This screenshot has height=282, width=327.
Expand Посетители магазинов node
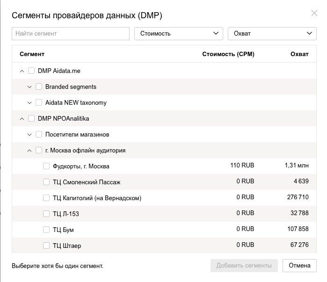pos(29,135)
